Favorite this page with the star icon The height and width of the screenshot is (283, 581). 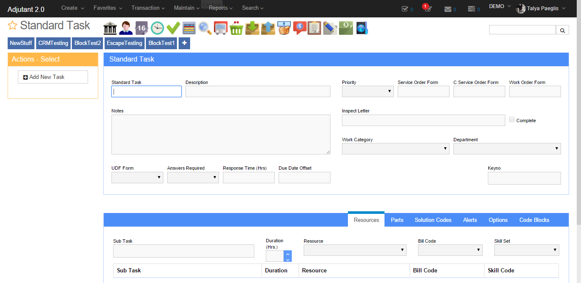[12, 26]
